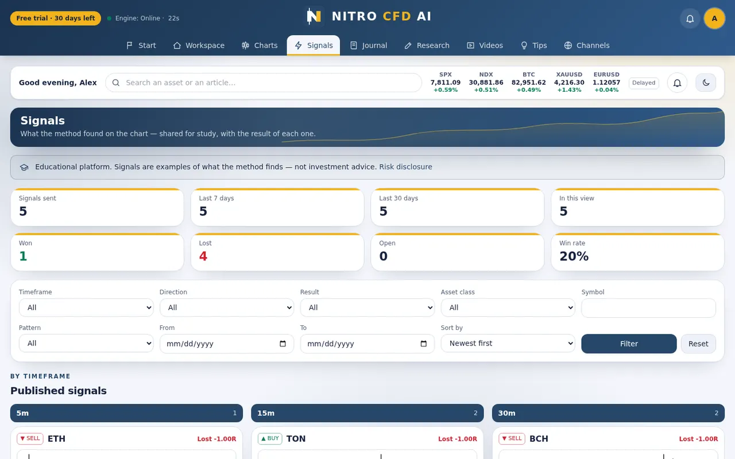Open the Direction dropdown

(227, 308)
